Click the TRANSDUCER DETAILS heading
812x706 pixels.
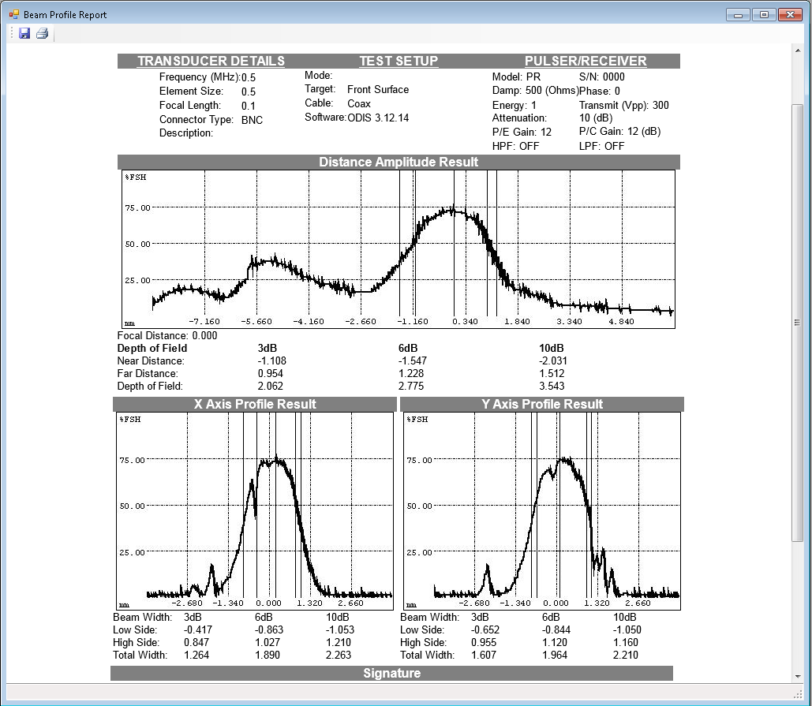pos(211,62)
